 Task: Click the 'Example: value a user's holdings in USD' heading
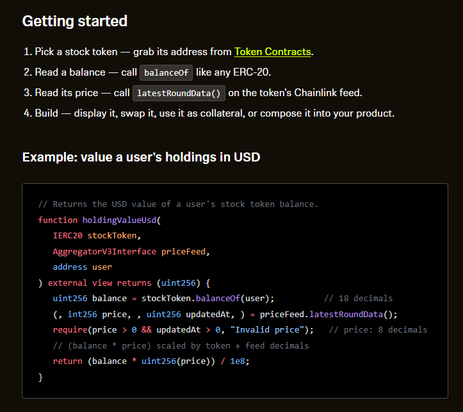141,157
